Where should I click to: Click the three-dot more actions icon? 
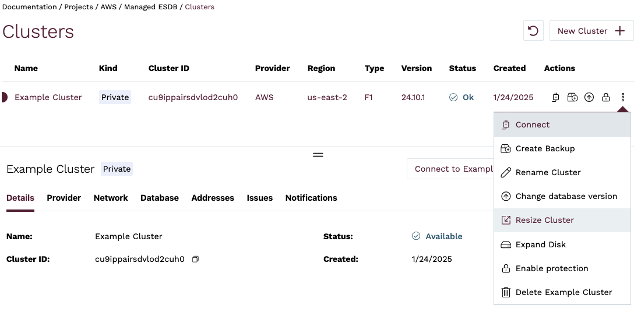pyautogui.click(x=623, y=97)
